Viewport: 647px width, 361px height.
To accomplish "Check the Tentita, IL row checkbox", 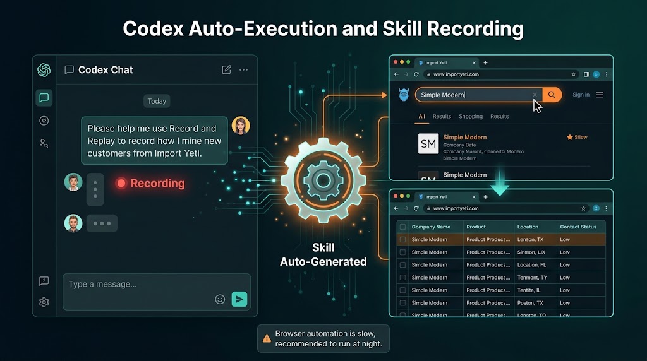I will (402, 290).
